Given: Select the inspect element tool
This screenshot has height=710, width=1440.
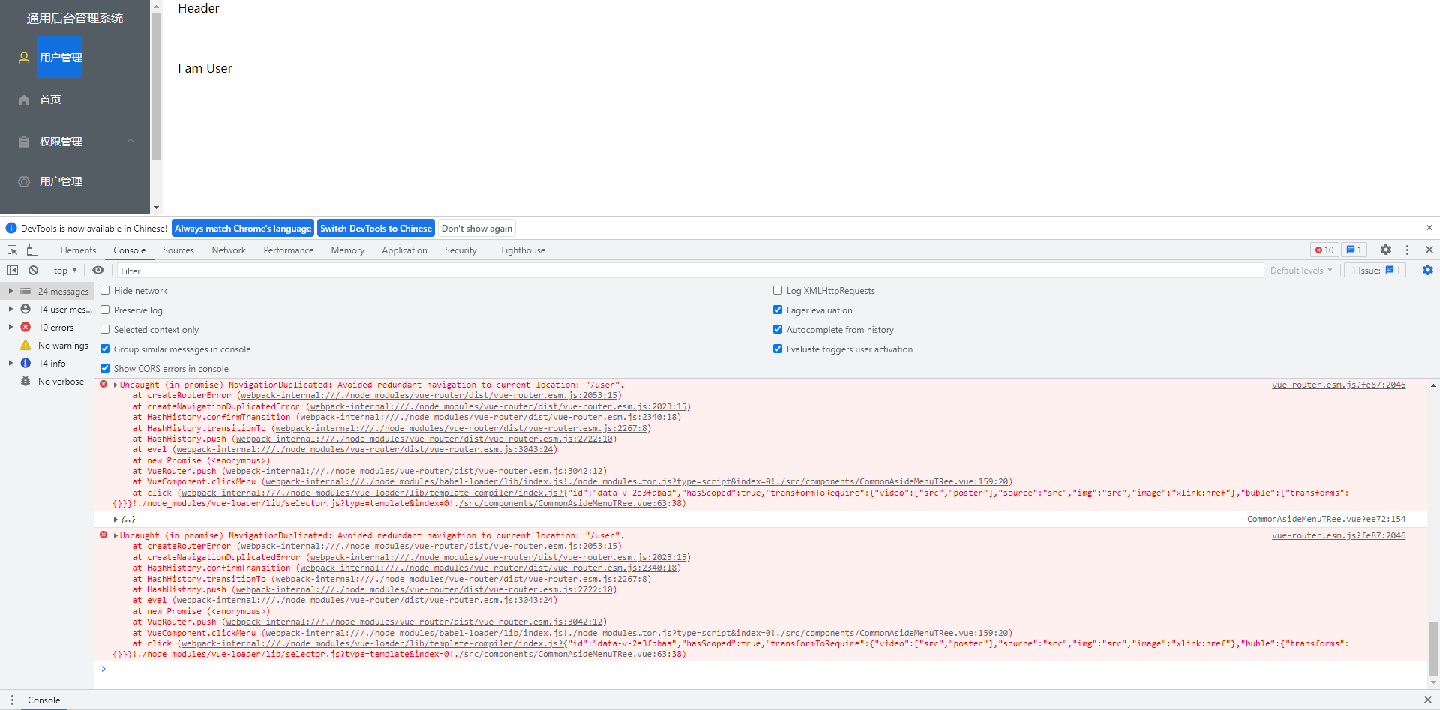Looking at the screenshot, I should click(x=11, y=249).
